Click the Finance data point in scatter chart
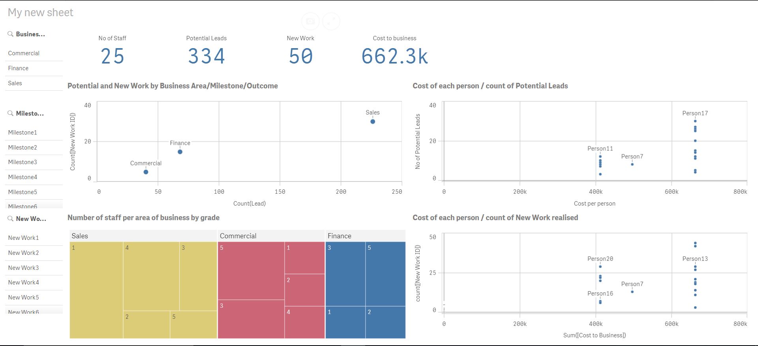Image resolution: width=758 pixels, height=346 pixels. tap(180, 152)
